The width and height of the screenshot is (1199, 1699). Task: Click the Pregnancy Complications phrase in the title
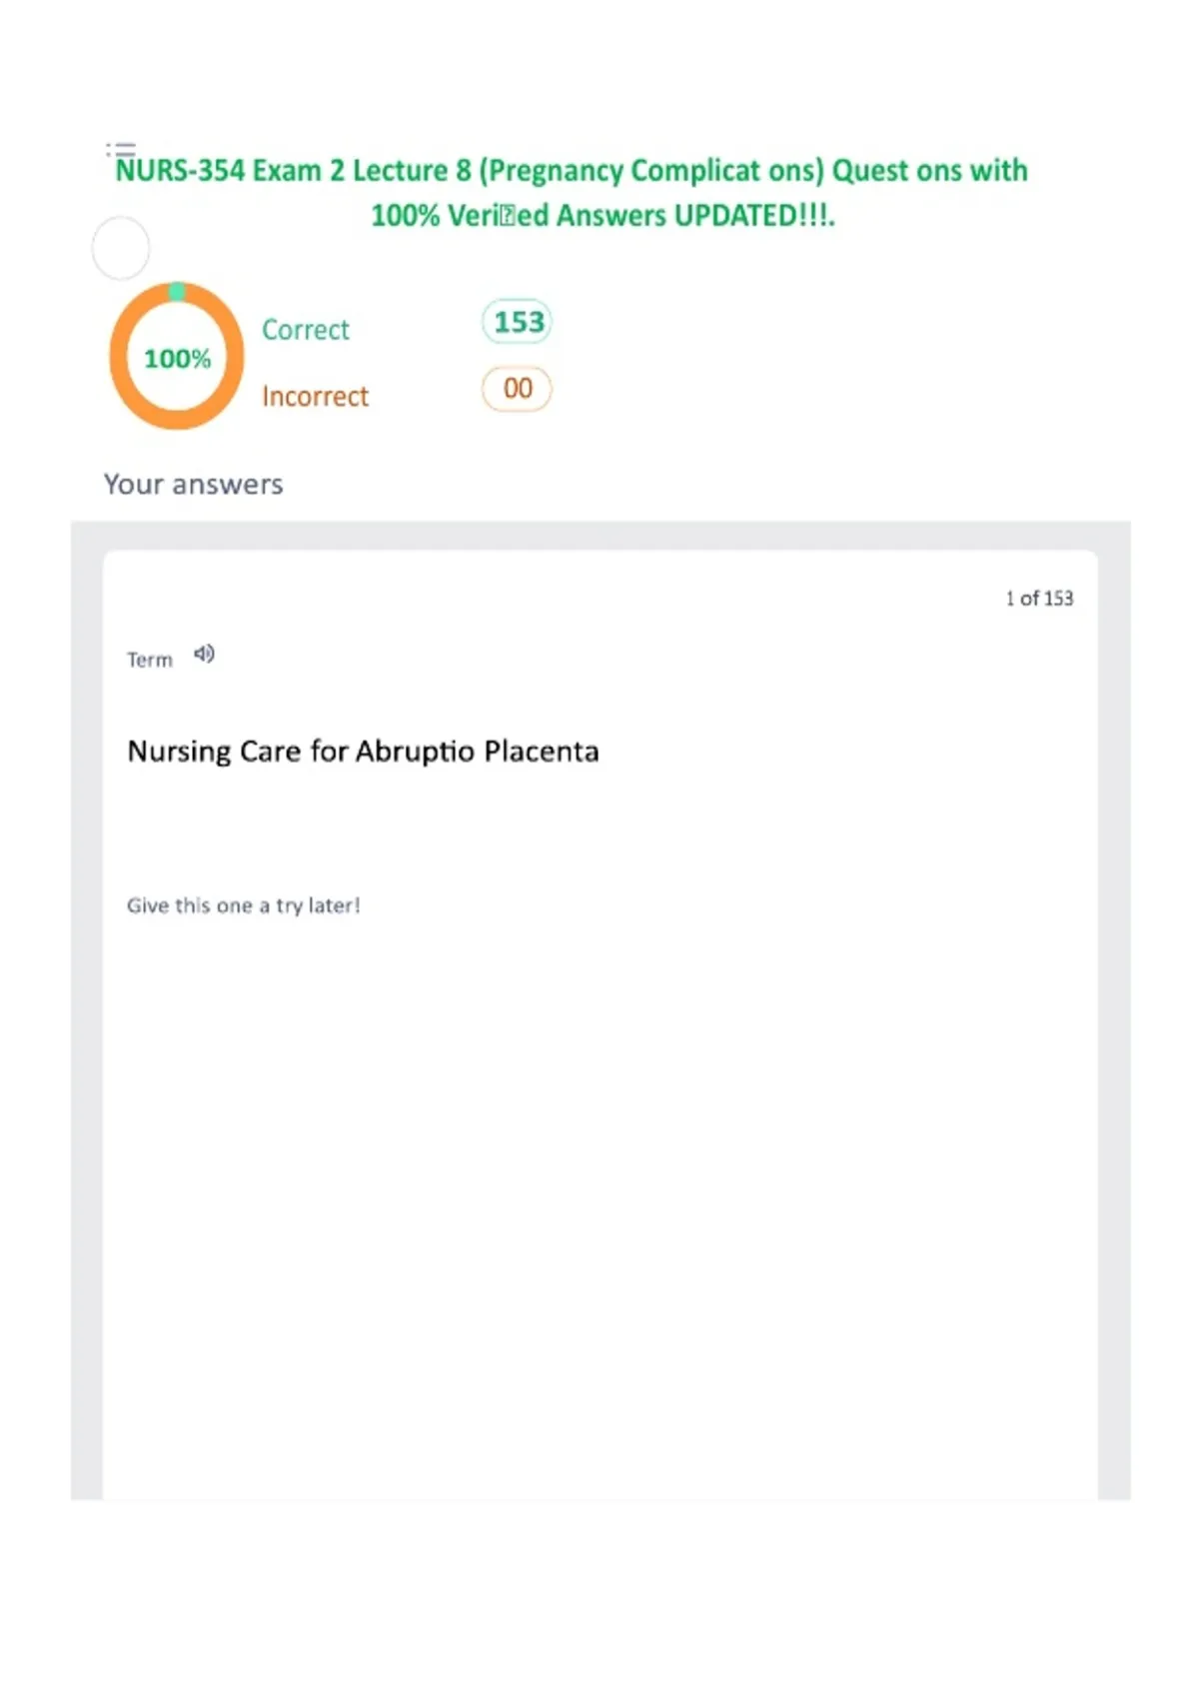coord(651,171)
